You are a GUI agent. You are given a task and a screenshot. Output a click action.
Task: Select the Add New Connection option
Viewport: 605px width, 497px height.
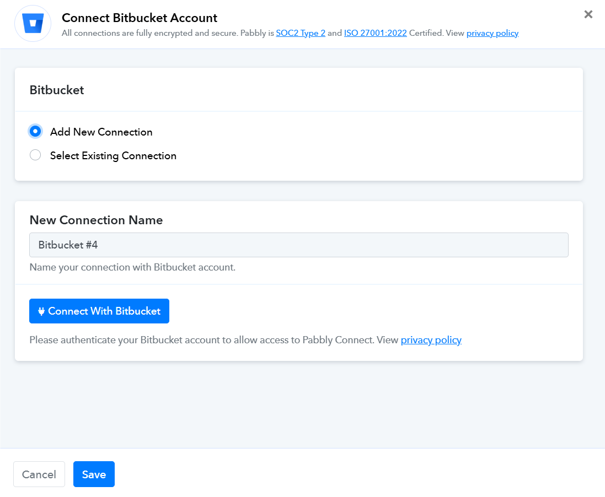point(35,132)
